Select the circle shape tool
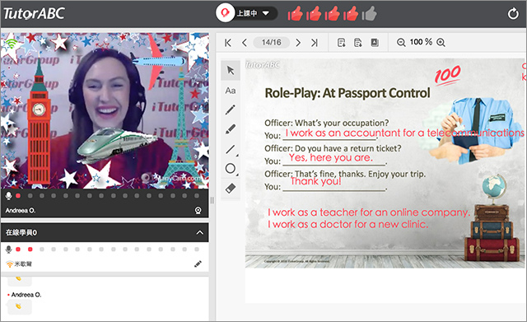The height and width of the screenshot is (322, 527). click(x=231, y=168)
